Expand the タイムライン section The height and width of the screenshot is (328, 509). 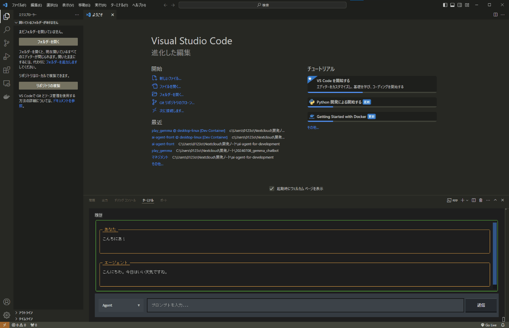[x=26, y=319]
